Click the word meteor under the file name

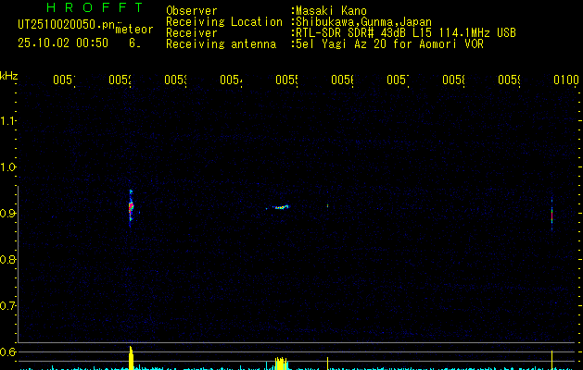click(x=134, y=30)
